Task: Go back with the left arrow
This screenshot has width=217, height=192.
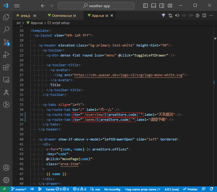Action: click(43, 6)
